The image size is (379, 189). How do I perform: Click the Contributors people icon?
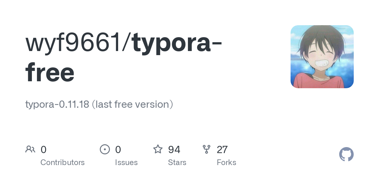(30, 149)
